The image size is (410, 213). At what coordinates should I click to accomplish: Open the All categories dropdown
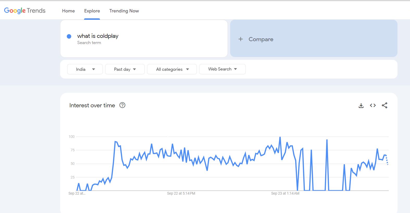click(172, 69)
